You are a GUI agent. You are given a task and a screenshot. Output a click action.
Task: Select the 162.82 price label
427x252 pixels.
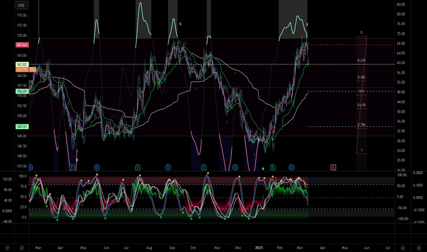22,65
